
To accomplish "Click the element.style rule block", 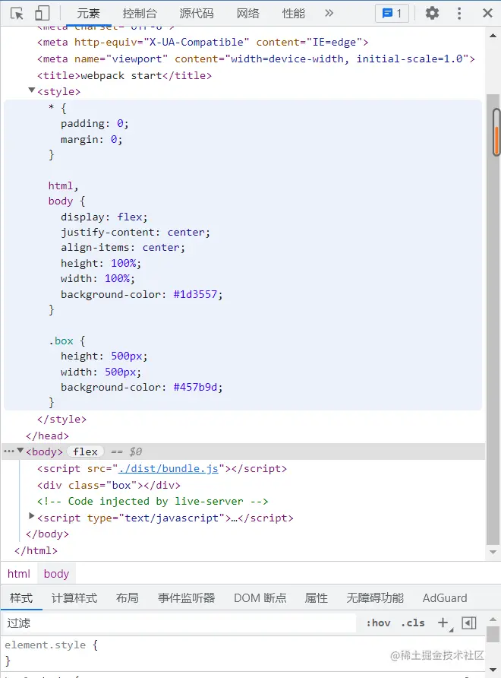I will tap(242, 652).
